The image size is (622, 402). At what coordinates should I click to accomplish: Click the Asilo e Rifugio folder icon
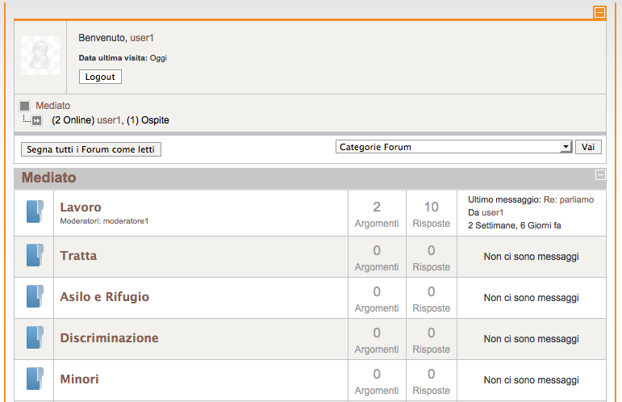click(34, 296)
